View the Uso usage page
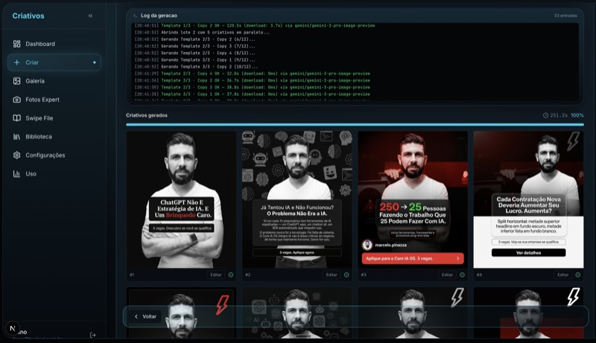 click(x=54, y=174)
